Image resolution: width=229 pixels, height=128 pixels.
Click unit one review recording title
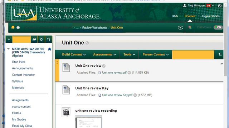pyautogui.click(x=96, y=111)
